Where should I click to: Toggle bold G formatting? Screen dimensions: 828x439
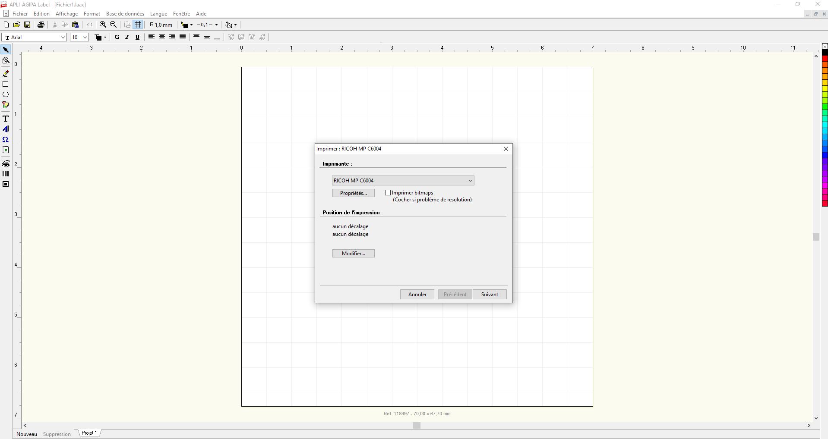click(x=117, y=37)
